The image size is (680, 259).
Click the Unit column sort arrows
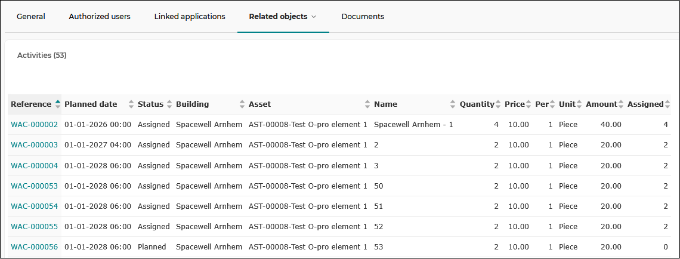(579, 104)
